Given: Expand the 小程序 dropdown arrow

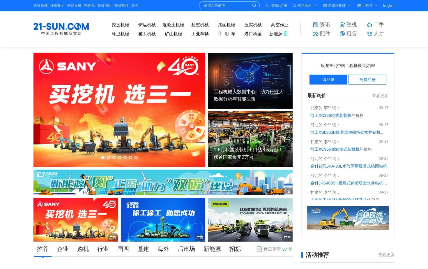Looking at the screenshot, I should pos(376,6).
